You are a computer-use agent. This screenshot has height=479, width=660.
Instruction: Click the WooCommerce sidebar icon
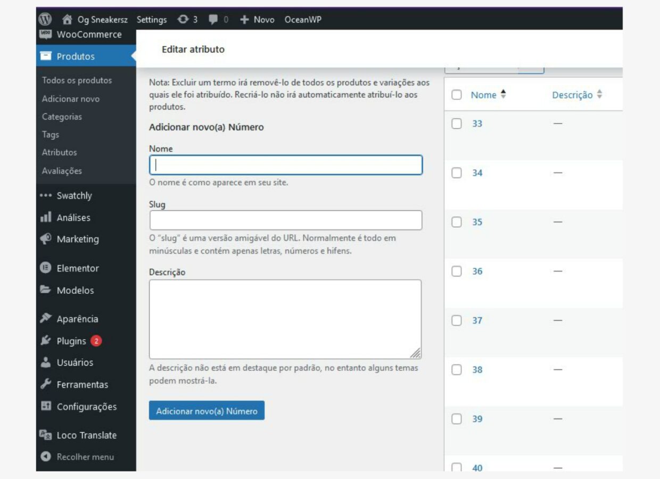click(x=46, y=35)
